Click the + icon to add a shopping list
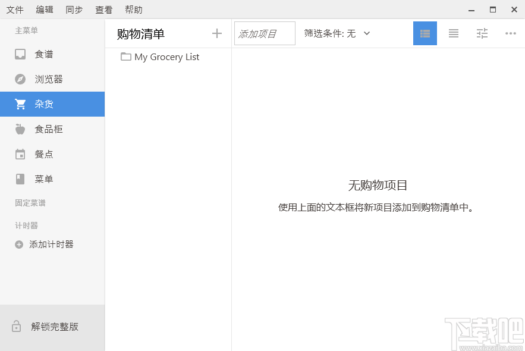The image size is (525, 351). [x=216, y=33]
